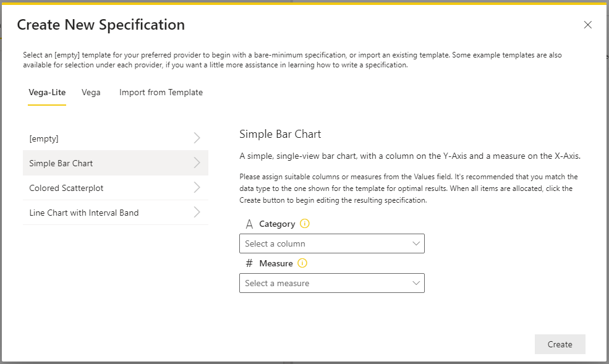Click the Category info icon
609x364 pixels.
point(305,224)
